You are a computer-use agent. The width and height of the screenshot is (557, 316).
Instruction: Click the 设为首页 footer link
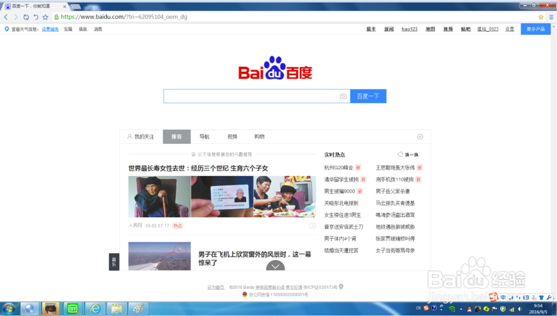(x=216, y=287)
